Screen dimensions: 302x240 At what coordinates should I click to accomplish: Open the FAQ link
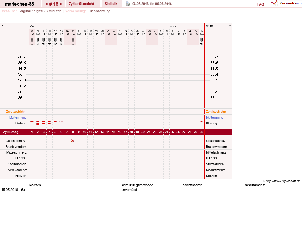(260, 4)
